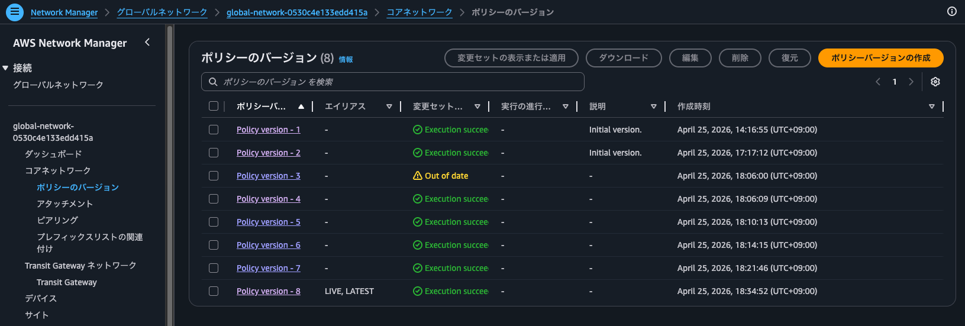The image size is (965, 326).
Task: Open サイト in the sidebar
Action: [37, 315]
